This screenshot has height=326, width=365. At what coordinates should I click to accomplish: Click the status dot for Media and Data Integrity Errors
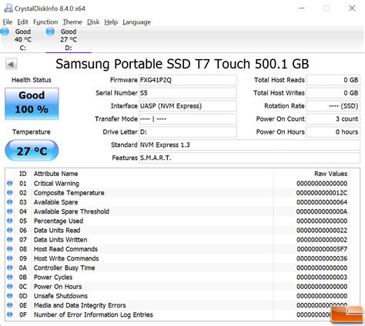(10, 305)
